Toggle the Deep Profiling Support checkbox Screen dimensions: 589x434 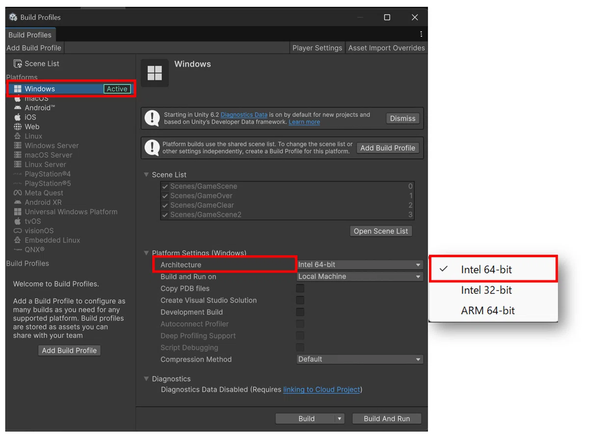point(300,335)
